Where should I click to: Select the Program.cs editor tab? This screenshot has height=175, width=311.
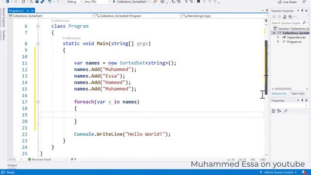point(16,11)
